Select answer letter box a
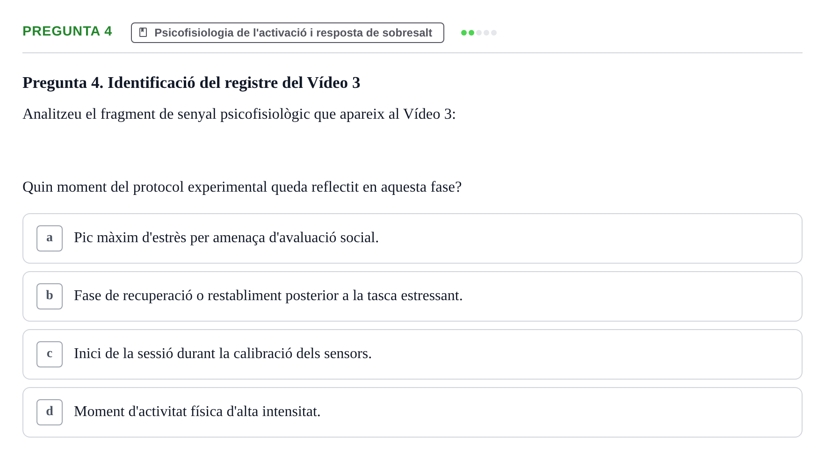The height and width of the screenshot is (460, 825). click(50, 238)
